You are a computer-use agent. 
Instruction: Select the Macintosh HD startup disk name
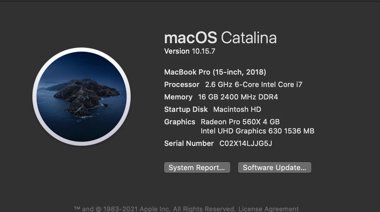click(237, 109)
